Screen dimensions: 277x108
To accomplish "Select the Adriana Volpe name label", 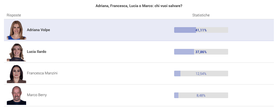I will pyautogui.click(x=38, y=30).
